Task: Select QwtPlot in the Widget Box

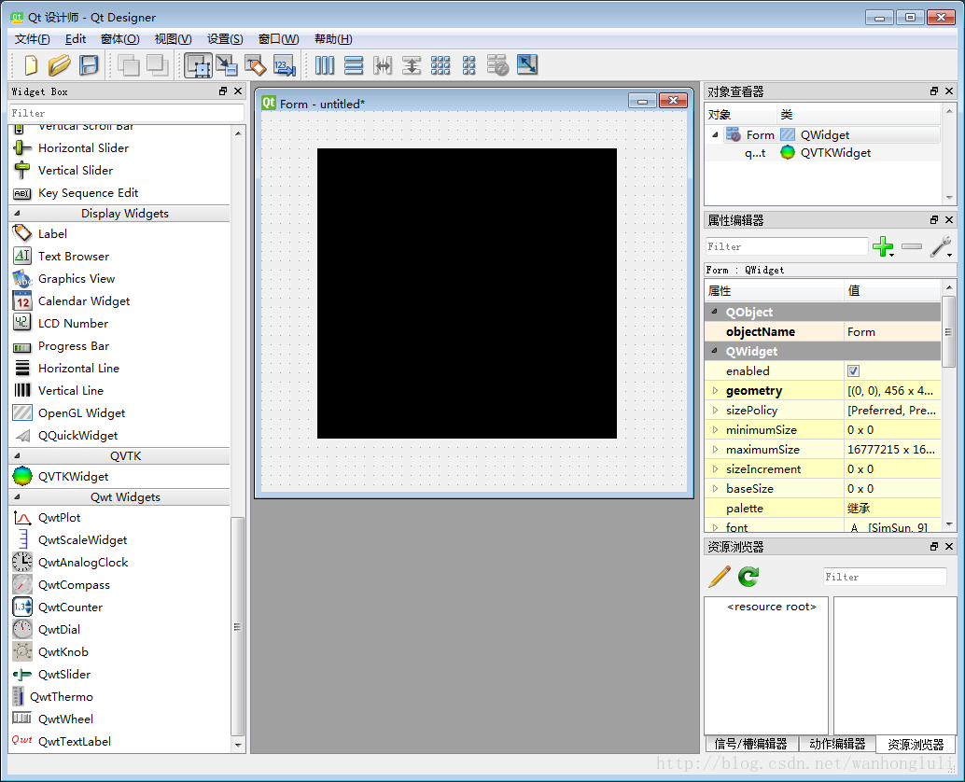Action: 59,518
